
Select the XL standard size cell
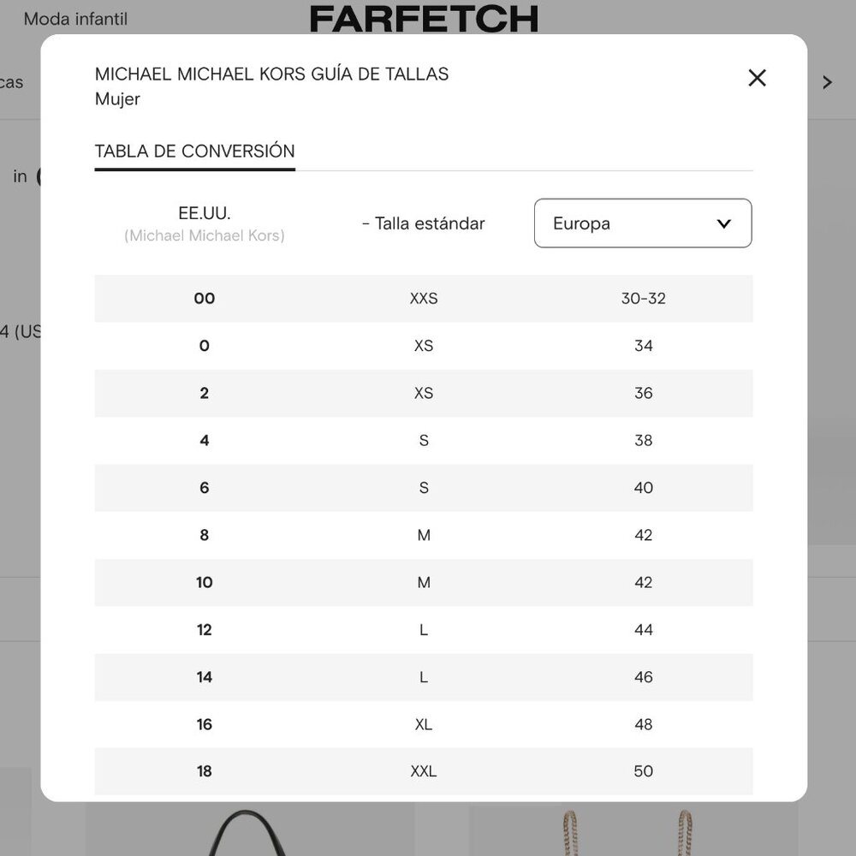tap(424, 724)
